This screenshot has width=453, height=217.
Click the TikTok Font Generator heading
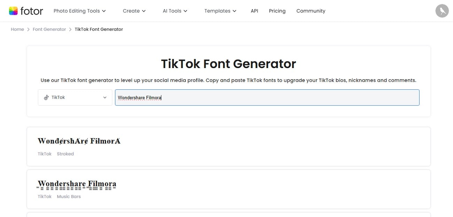tap(229, 64)
